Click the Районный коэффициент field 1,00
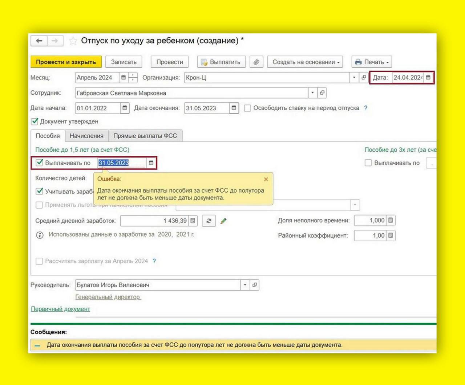Viewport: 465px width, 385px height. pos(370,235)
